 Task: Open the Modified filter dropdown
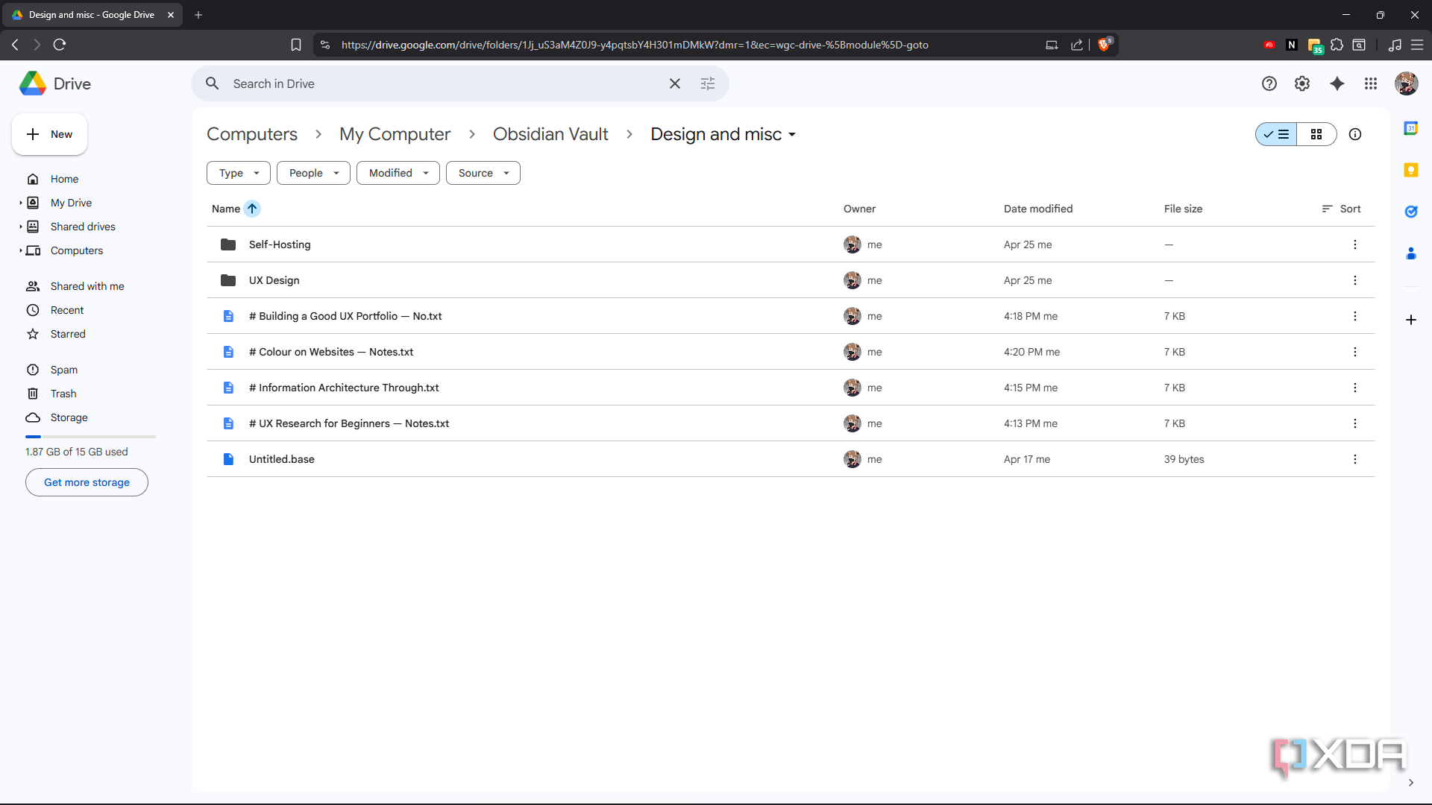click(x=398, y=173)
